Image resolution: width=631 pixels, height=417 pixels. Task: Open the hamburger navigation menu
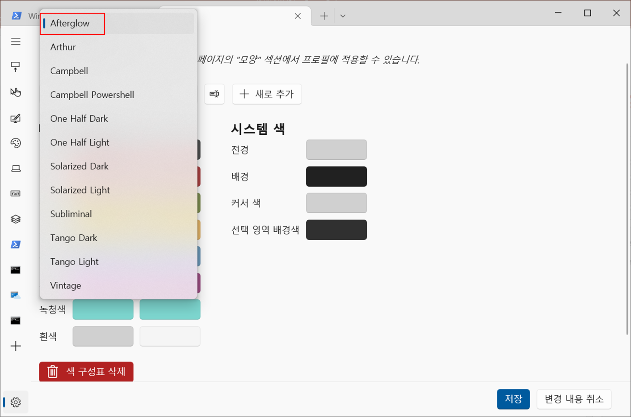tap(16, 42)
